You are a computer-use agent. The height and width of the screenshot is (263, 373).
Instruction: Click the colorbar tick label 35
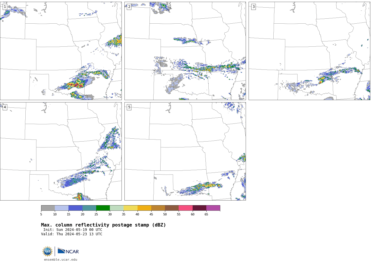point(124,215)
